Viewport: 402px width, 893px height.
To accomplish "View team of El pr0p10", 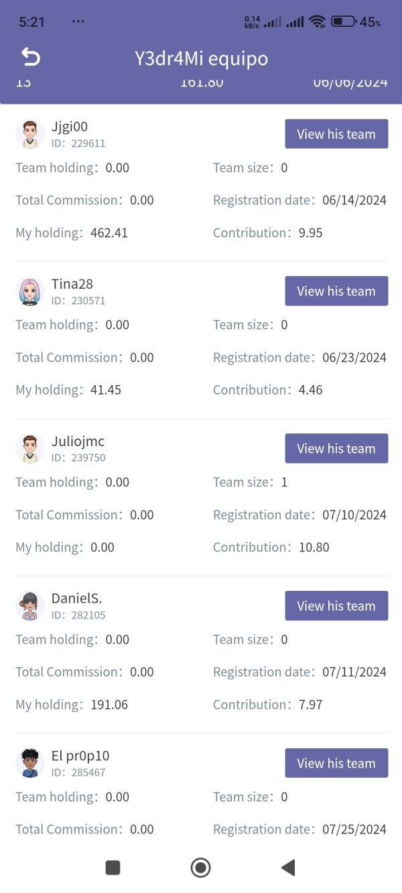I will pos(336,763).
